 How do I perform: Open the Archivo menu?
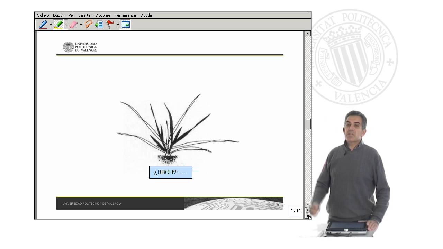pyautogui.click(x=43, y=15)
